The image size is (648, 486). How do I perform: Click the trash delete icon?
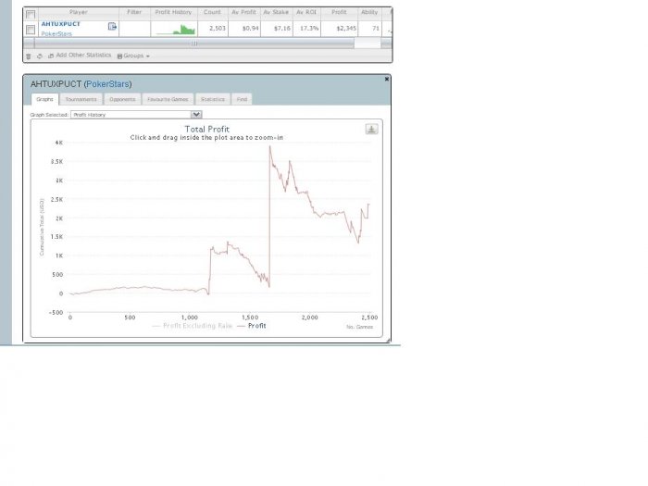click(29, 56)
